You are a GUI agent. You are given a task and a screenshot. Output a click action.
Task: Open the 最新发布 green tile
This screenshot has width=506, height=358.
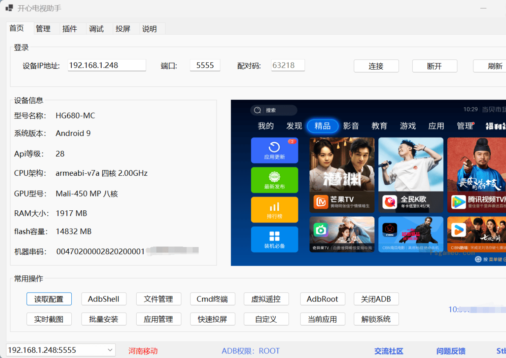click(x=274, y=180)
